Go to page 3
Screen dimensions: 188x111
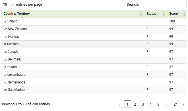click(143, 104)
